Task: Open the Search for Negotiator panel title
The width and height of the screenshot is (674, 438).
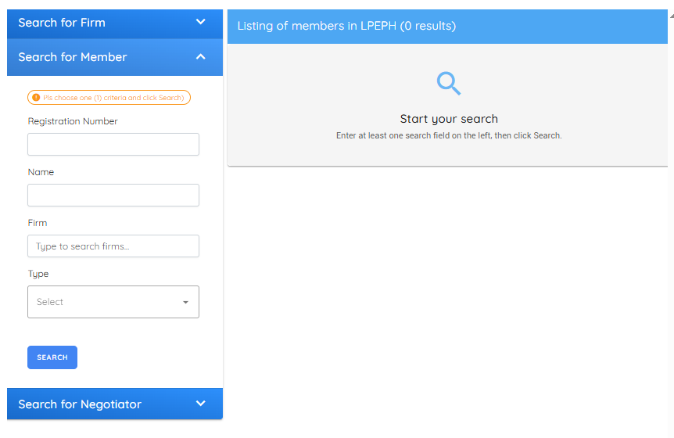Action: click(80, 404)
